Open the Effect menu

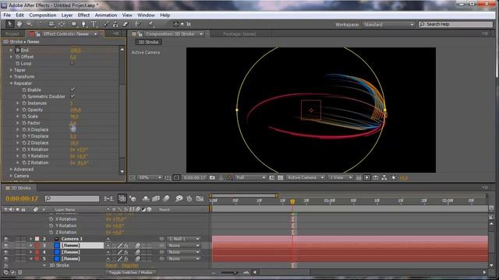tap(83, 15)
